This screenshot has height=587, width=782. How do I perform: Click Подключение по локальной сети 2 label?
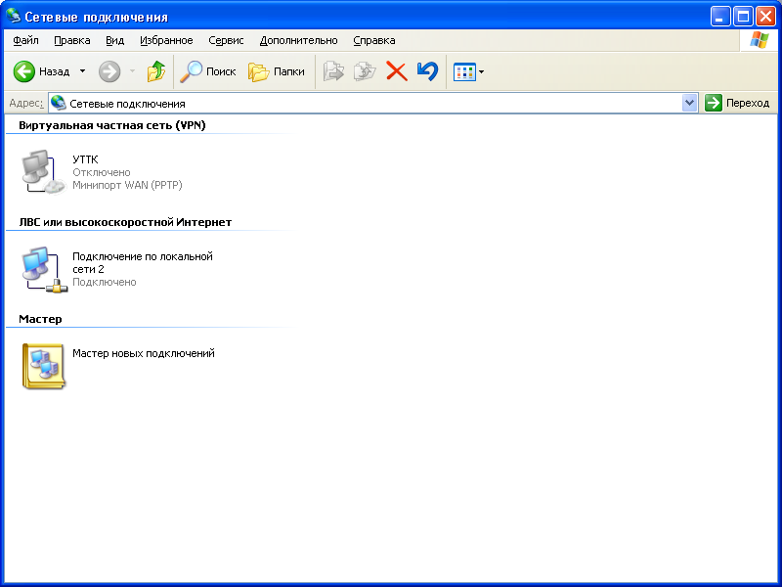coord(143,262)
